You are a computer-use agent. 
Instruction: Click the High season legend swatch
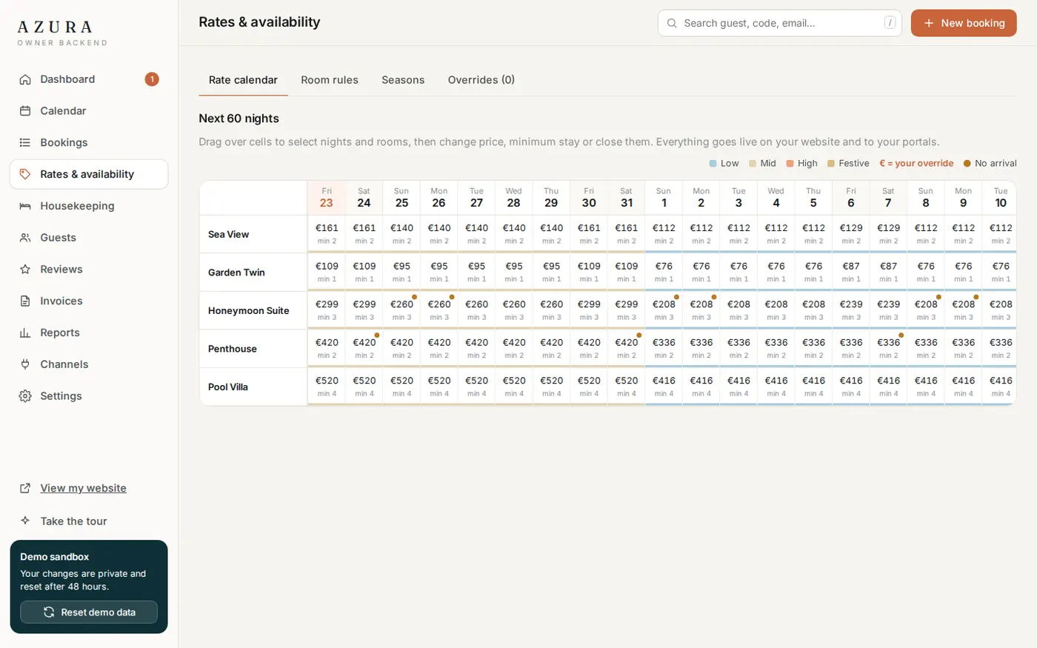pyautogui.click(x=790, y=164)
